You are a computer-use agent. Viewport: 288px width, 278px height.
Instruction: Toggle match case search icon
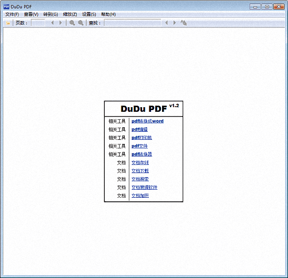pos(184,23)
